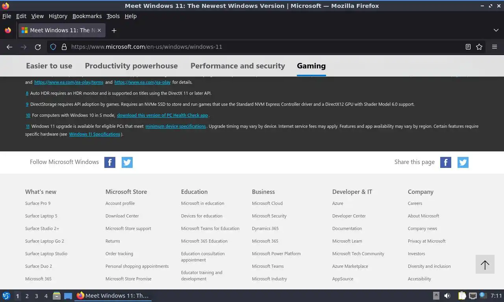Open Order tracking footer link

(119, 254)
